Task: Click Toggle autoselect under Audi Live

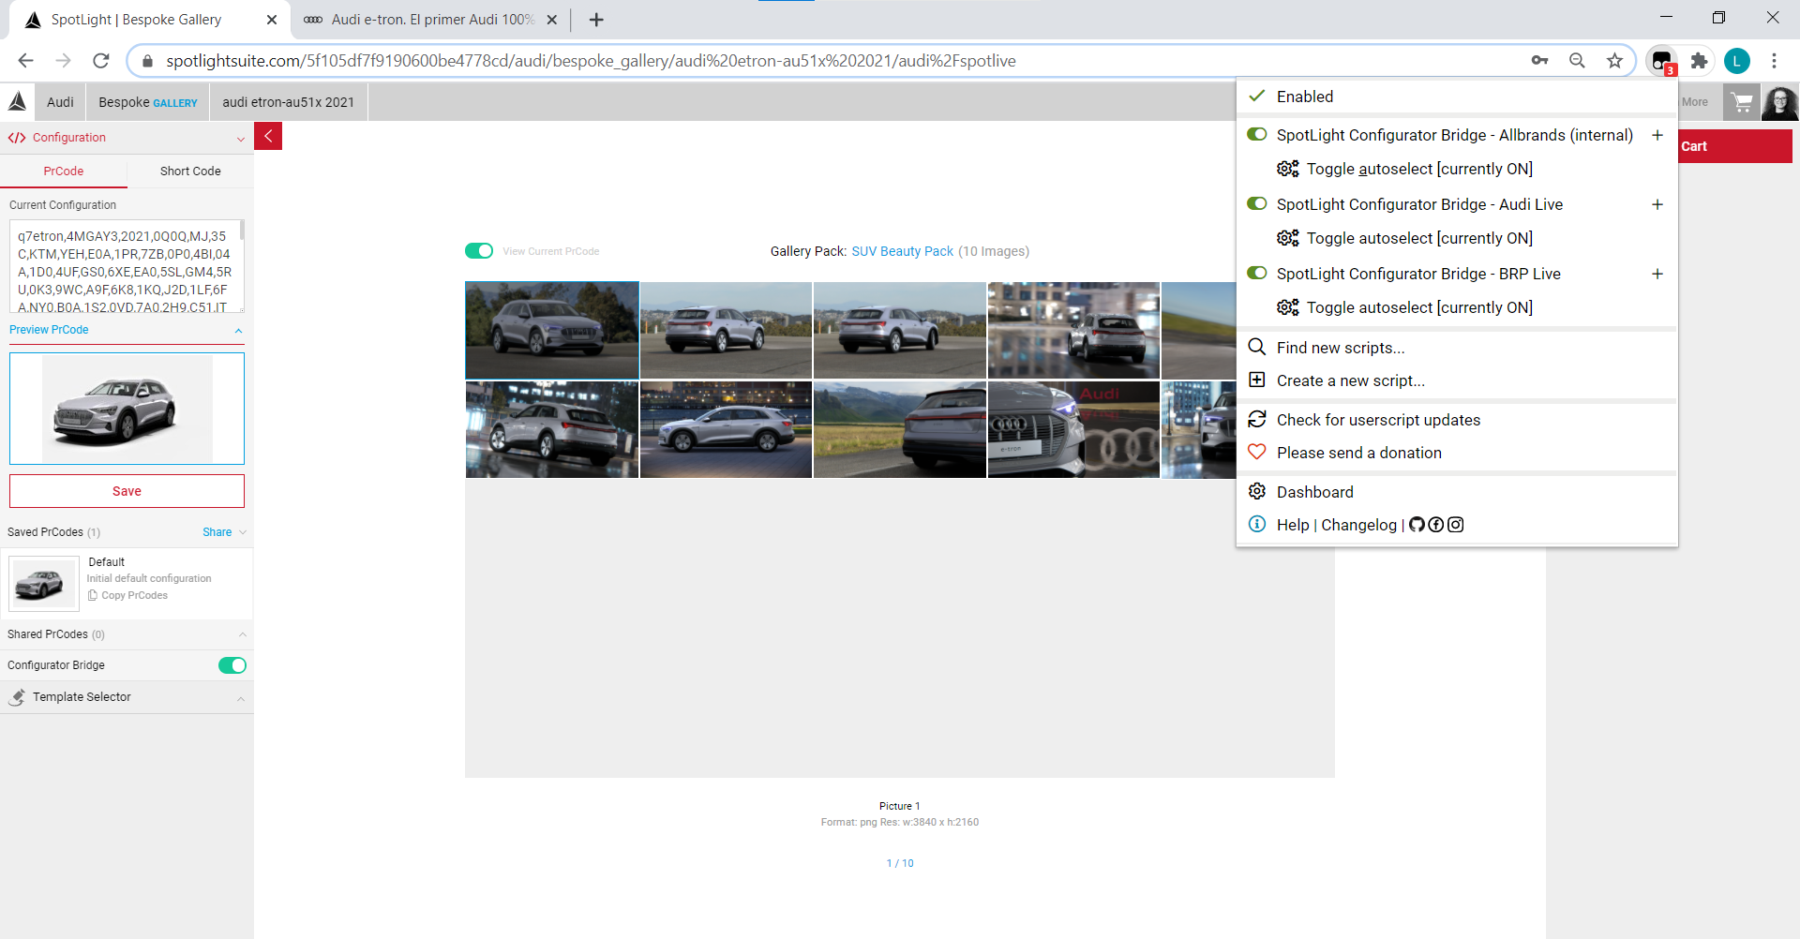Action: [x=1419, y=238]
